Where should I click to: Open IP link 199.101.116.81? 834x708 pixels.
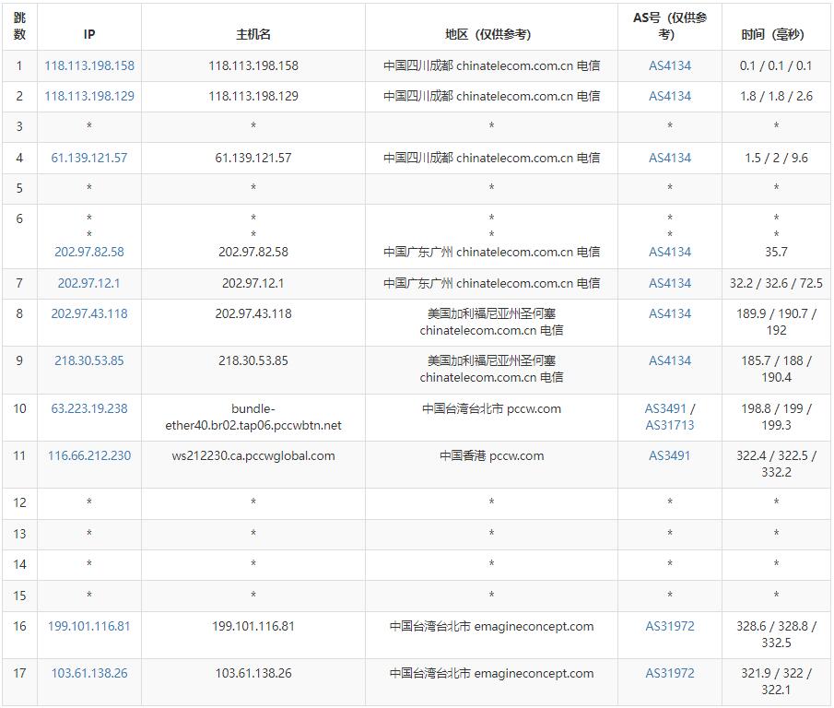point(88,626)
